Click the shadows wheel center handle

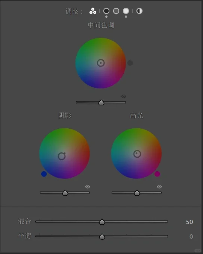[62, 156]
